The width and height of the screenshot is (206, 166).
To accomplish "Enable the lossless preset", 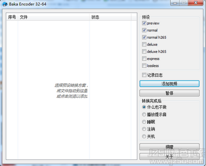I will pyautogui.click(x=144, y=66).
